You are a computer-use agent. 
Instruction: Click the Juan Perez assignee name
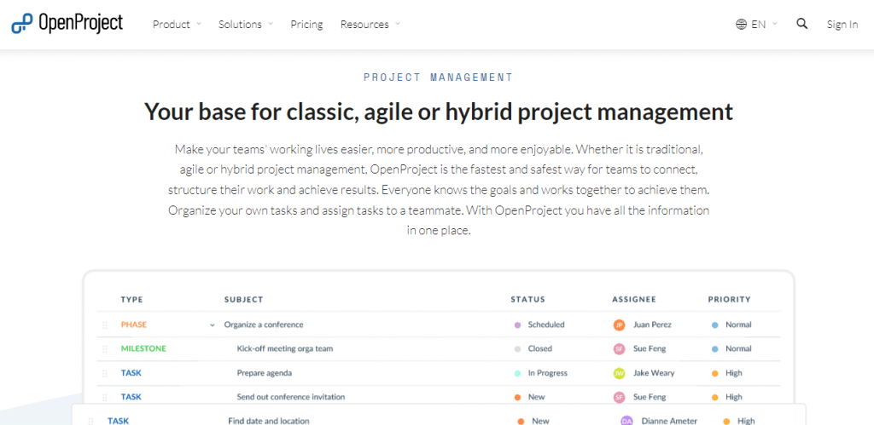pos(652,324)
